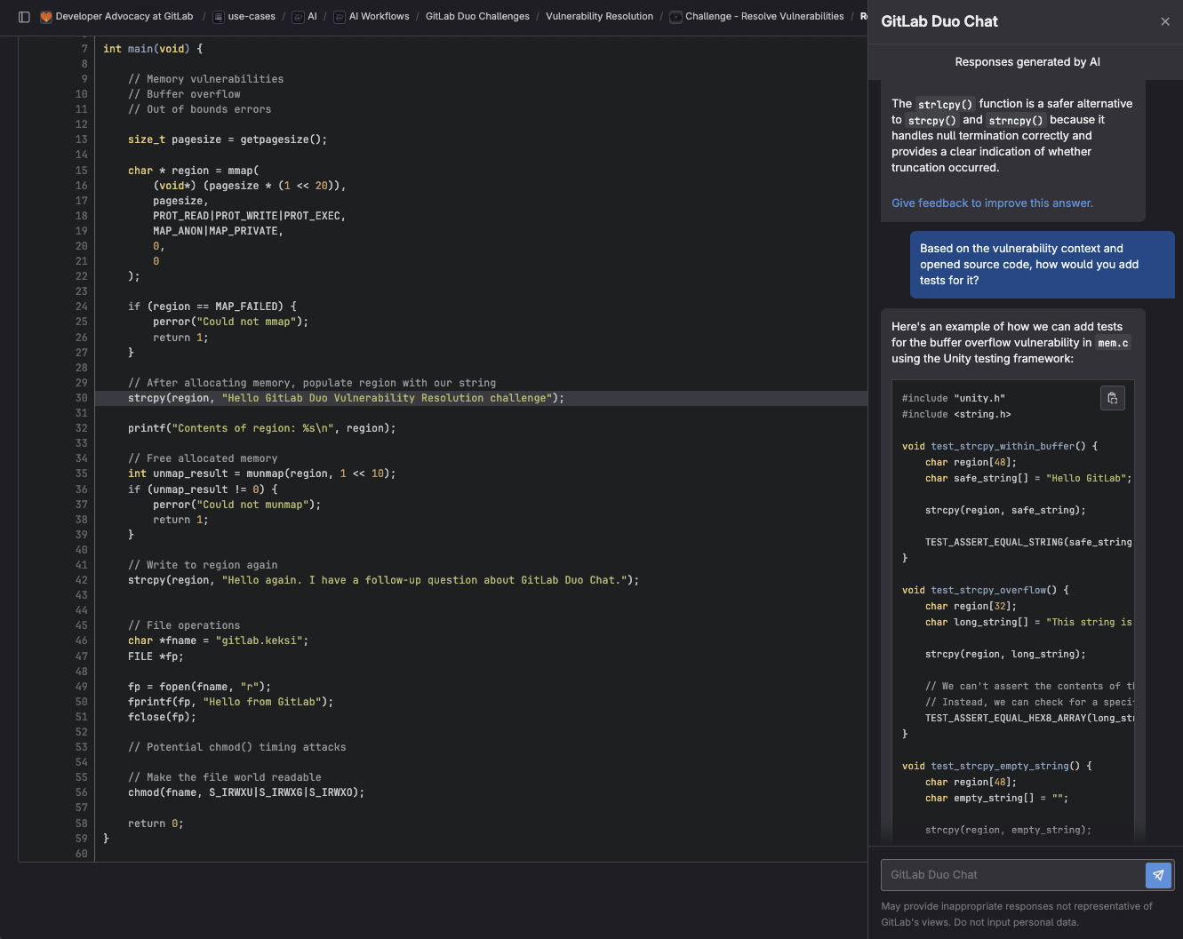This screenshot has width=1183, height=939.
Task: Click '// Buffer overflow' comment line
Action: pos(184,94)
